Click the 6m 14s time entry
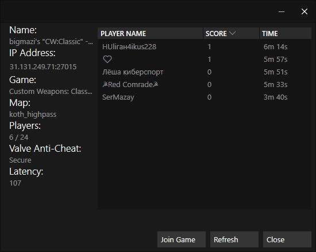This screenshot has height=252, width=316. [x=275, y=47]
